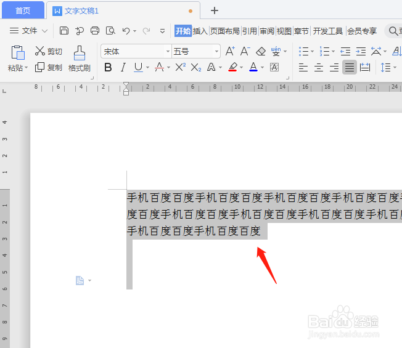
Task: Switch to 页面布局 (Page Layout) tab
Action: click(225, 31)
